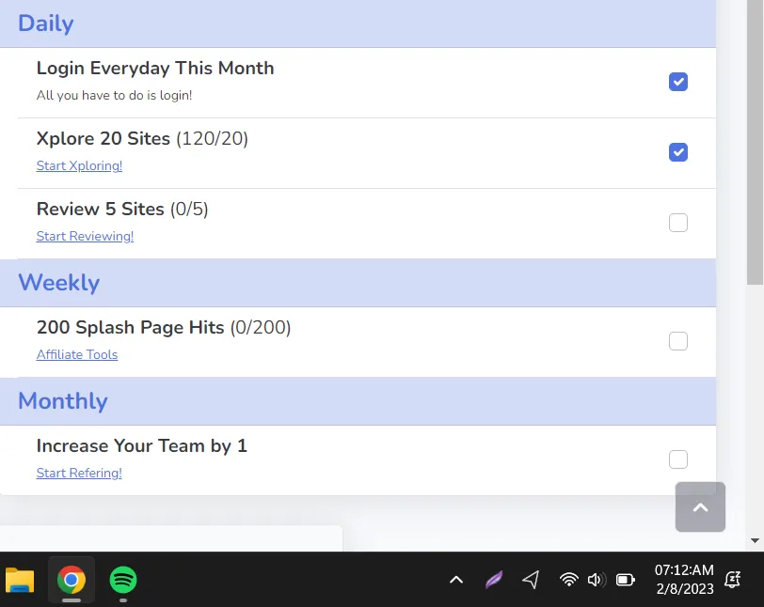Image resolution: width=764 pixels, height=607 pixels.
Task: Click the Login Everyday This Month title
Action: pyautogui.click(x=155, y=69)
